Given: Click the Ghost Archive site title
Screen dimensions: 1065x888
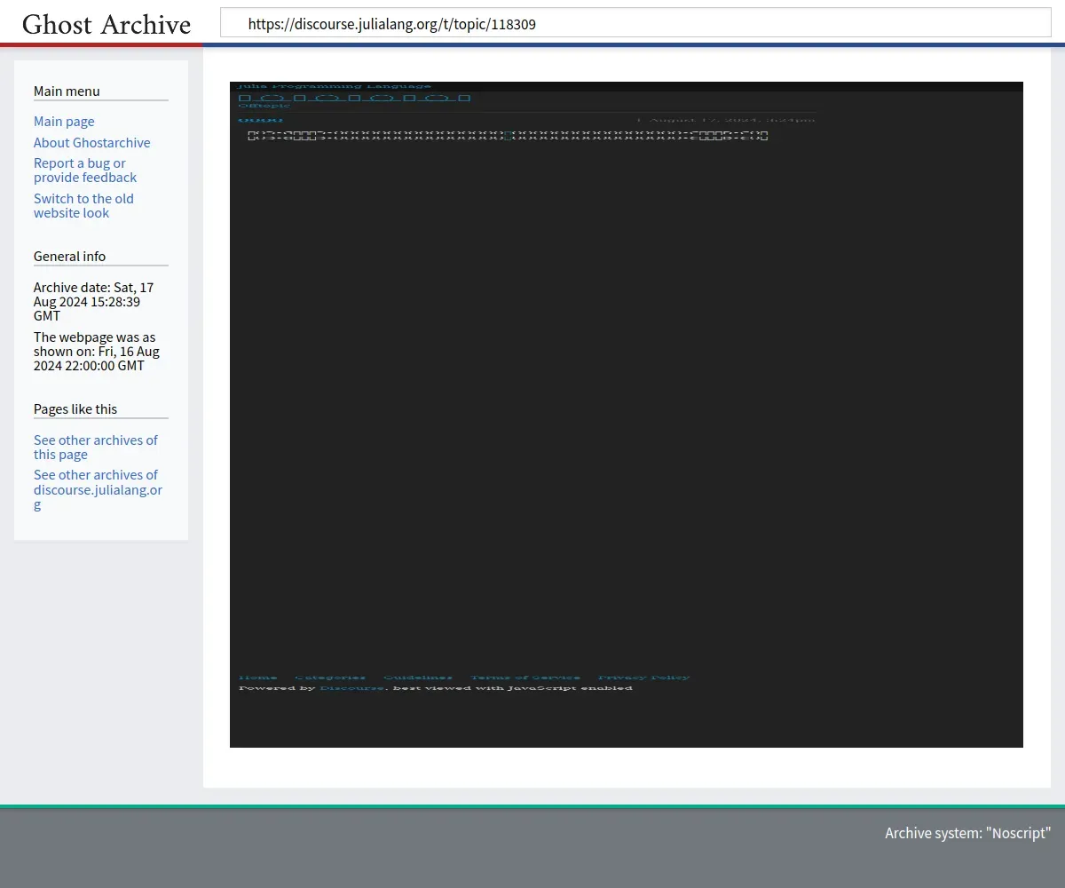Looking at the screenshot, I should [x=106, y=24].
